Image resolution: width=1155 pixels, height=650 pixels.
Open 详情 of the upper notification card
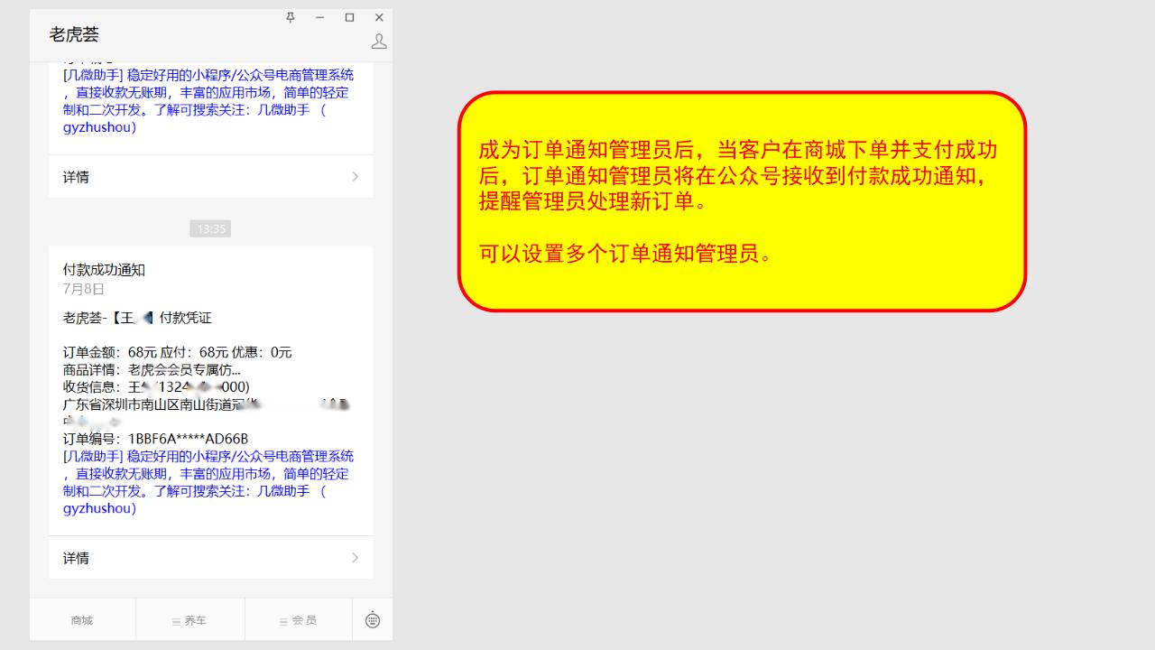pyautogui.click(x=211, y=177)
